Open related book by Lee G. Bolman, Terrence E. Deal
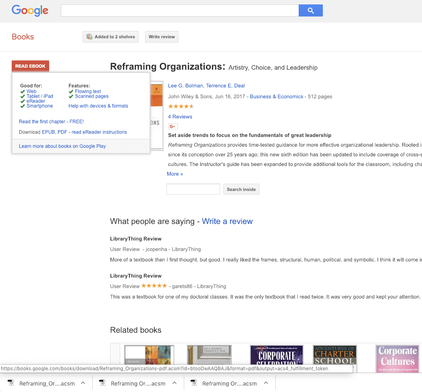The width and height of the screenshot is (422, 392). [209, 355]
